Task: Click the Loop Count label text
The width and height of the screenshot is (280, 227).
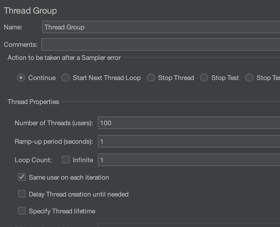Action: point(33,160)
